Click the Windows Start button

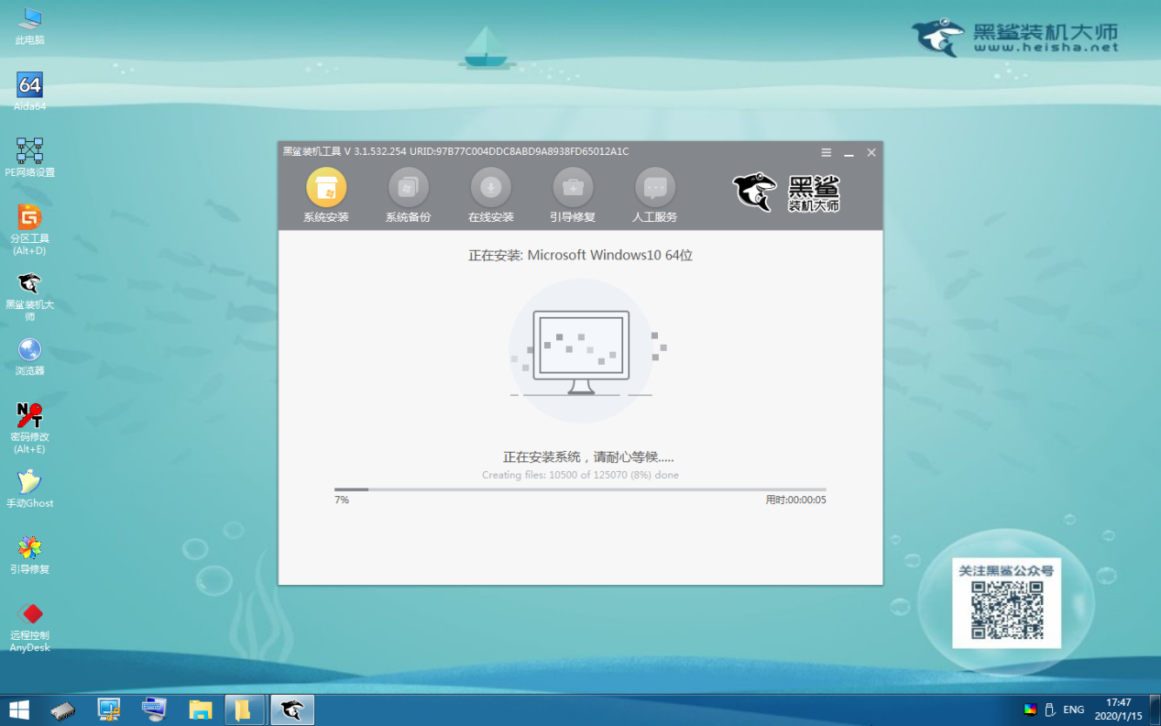pos(17,709)
